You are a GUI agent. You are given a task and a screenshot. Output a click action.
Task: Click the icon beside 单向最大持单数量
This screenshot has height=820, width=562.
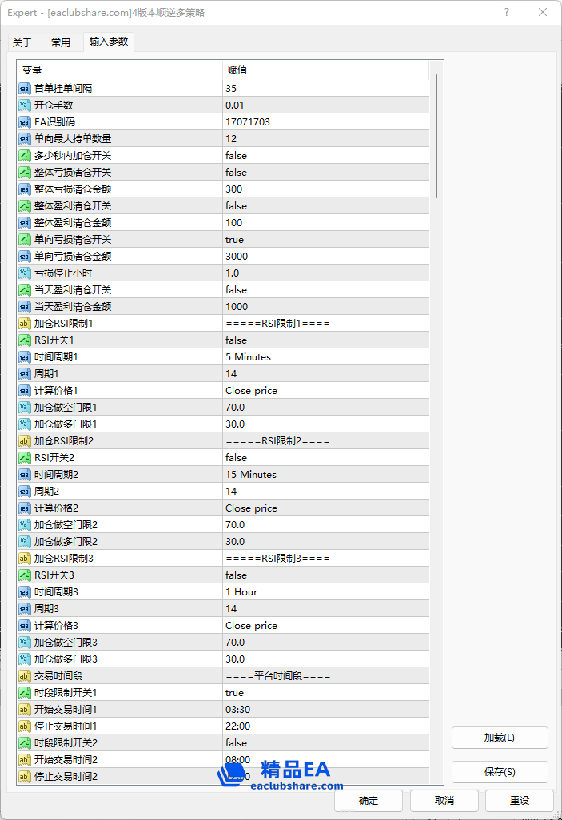tap(25, 138)
